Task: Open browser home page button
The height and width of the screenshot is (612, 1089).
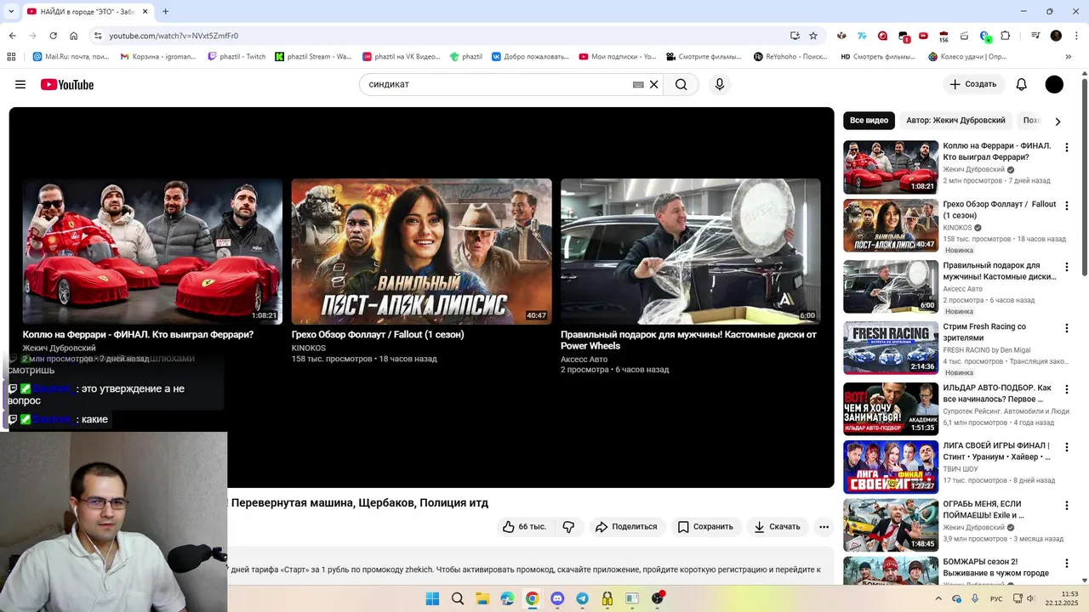Action: click(x=74, y=36)
